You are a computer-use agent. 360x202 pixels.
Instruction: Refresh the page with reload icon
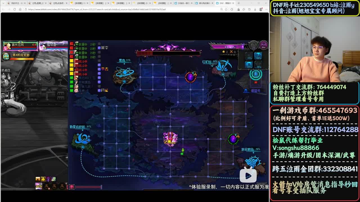tap(14, 9)
